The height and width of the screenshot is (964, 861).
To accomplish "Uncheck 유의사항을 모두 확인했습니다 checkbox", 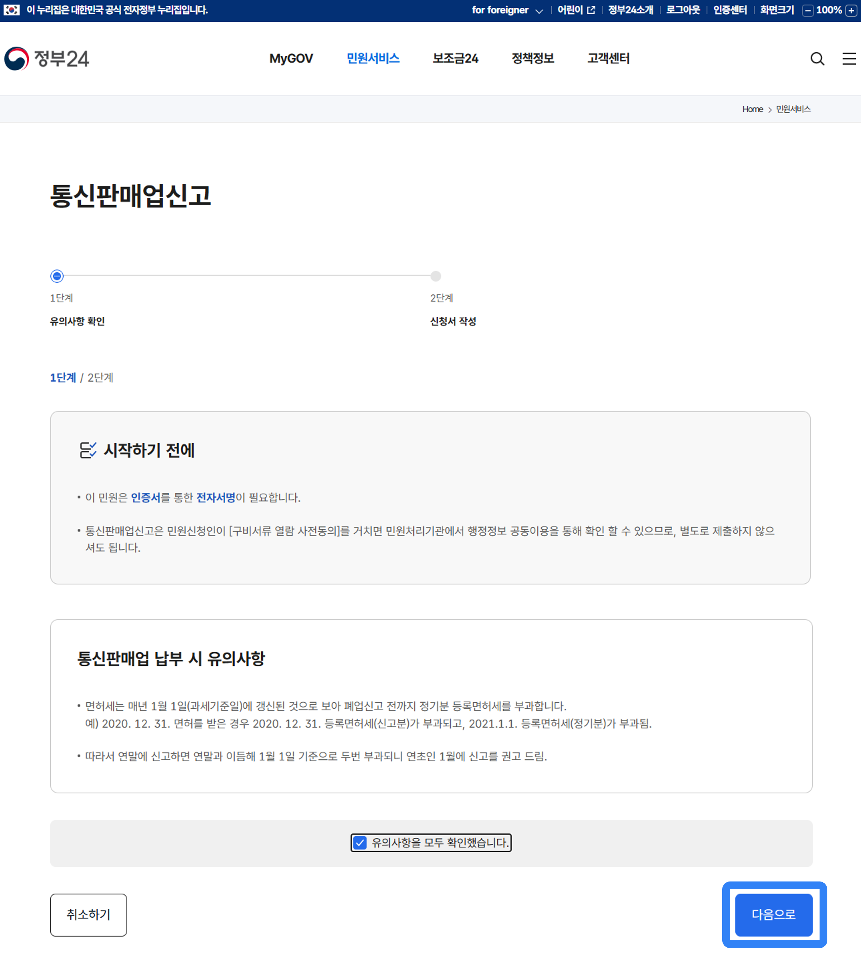I will click(x=360, y=843).
